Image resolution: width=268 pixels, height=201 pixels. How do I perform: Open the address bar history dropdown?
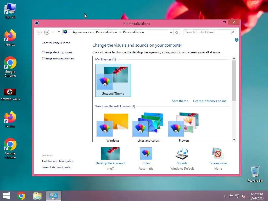171,32
